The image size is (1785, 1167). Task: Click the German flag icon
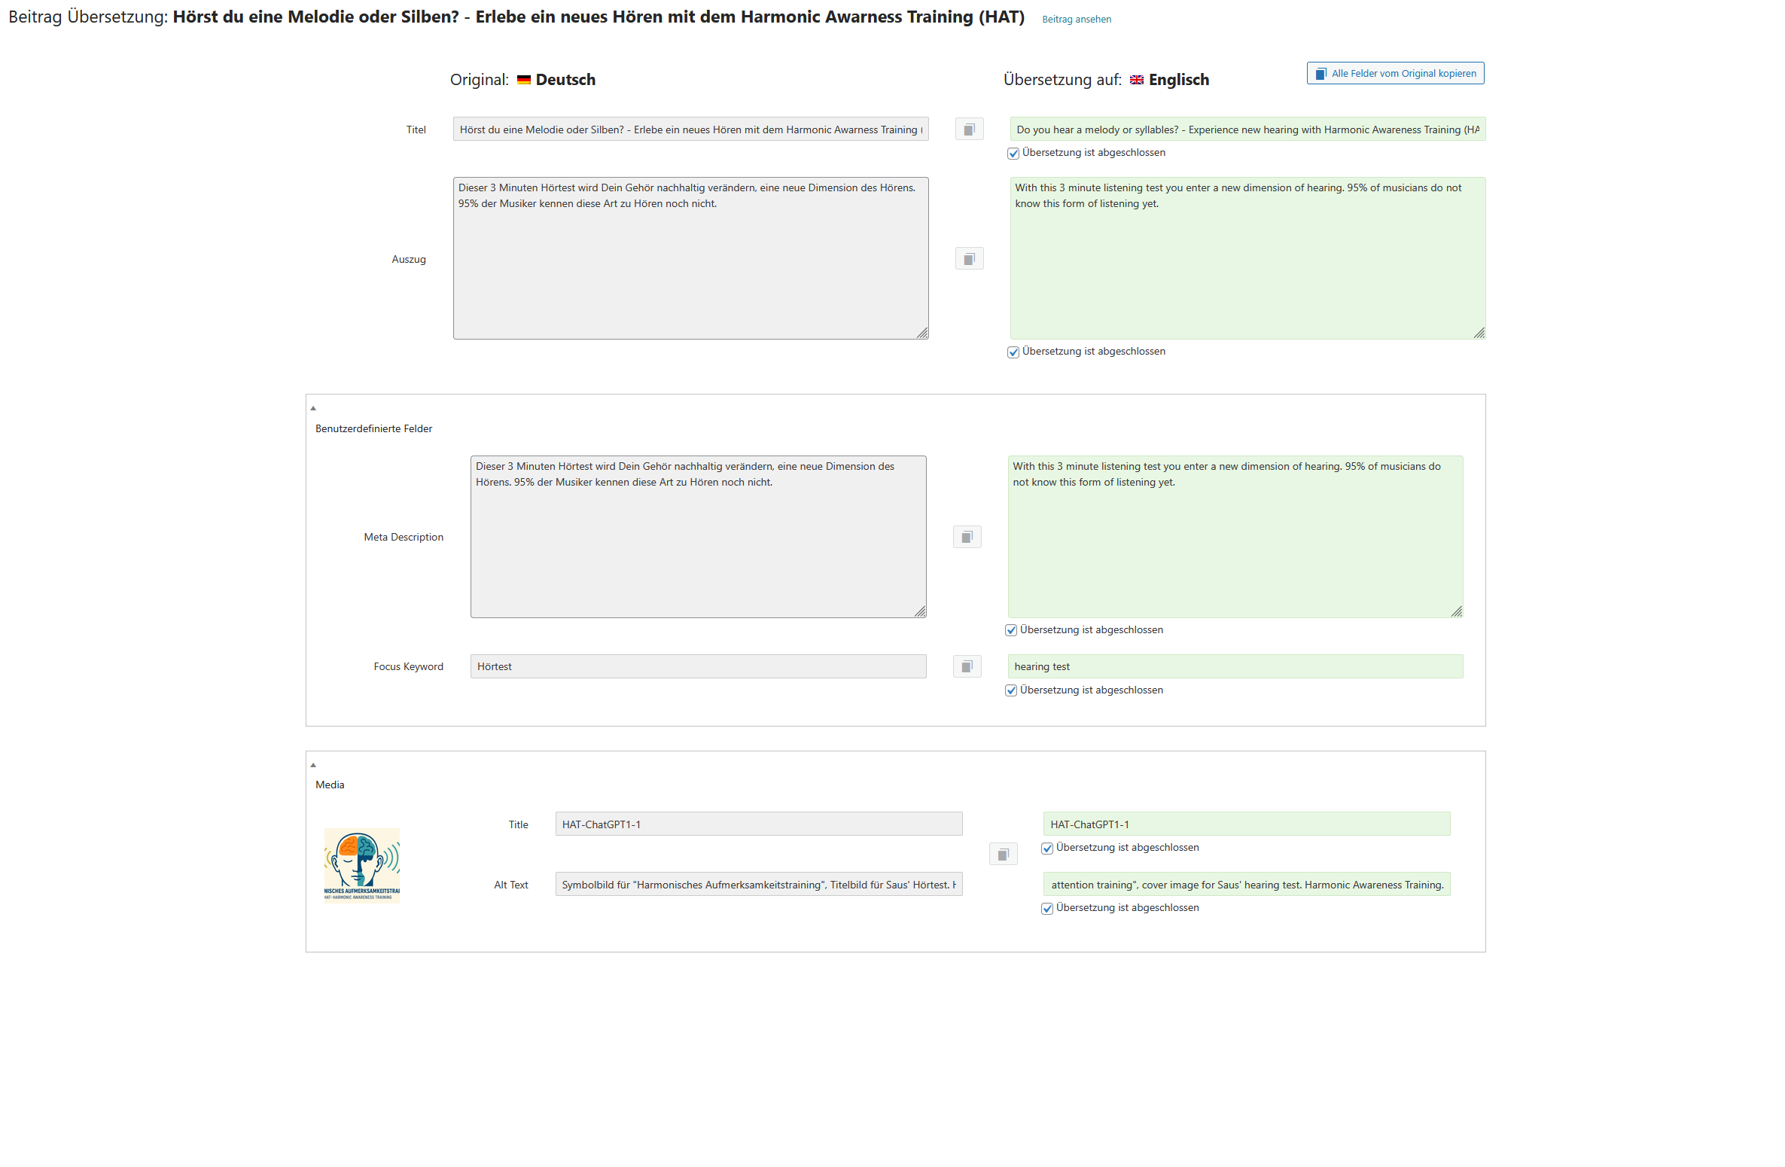point(524,80)
